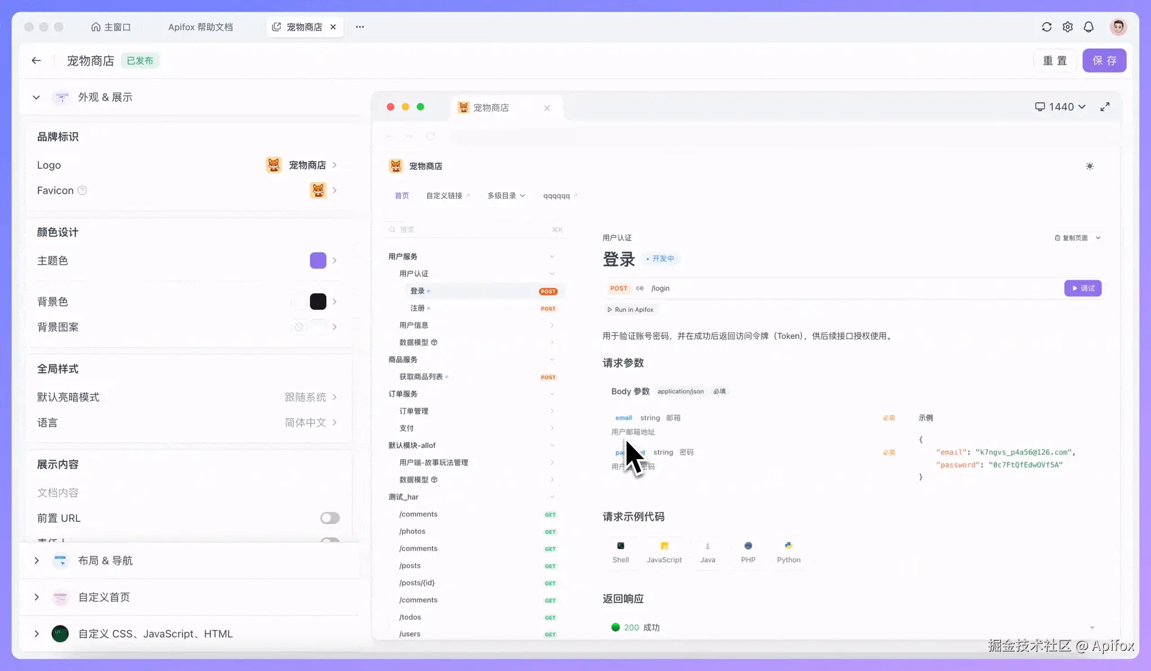1151x671 pixels.
Task: Enable the 前置 URL toggle switch
Action: point(330,518)
